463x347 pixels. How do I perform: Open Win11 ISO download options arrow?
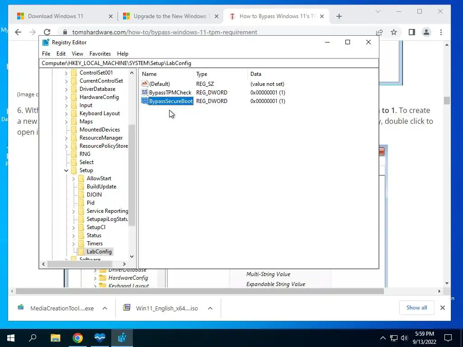pos(210,308)
